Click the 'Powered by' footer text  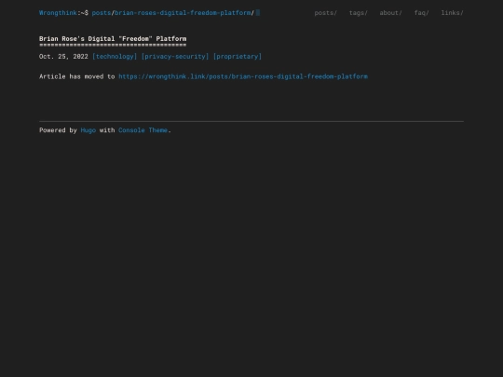(58, 130)
